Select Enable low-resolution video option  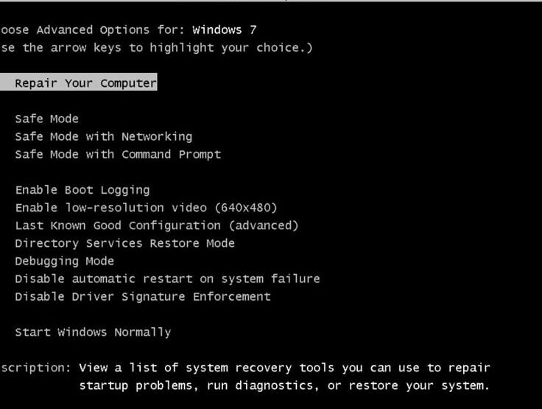click(147, 208)
